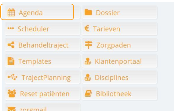Click the doctor icon next to Klantenportaal

pos(88,61)
